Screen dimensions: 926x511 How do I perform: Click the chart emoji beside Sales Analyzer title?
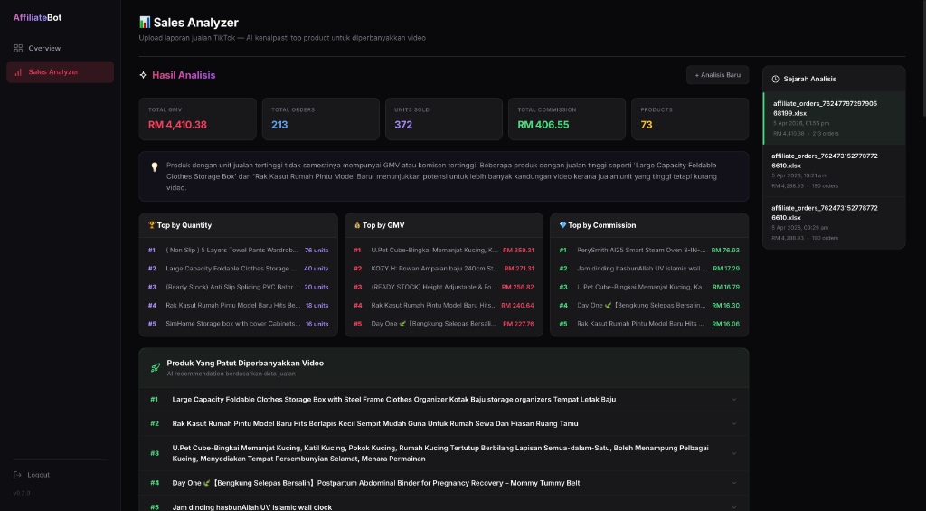click(x=145, y=23)
